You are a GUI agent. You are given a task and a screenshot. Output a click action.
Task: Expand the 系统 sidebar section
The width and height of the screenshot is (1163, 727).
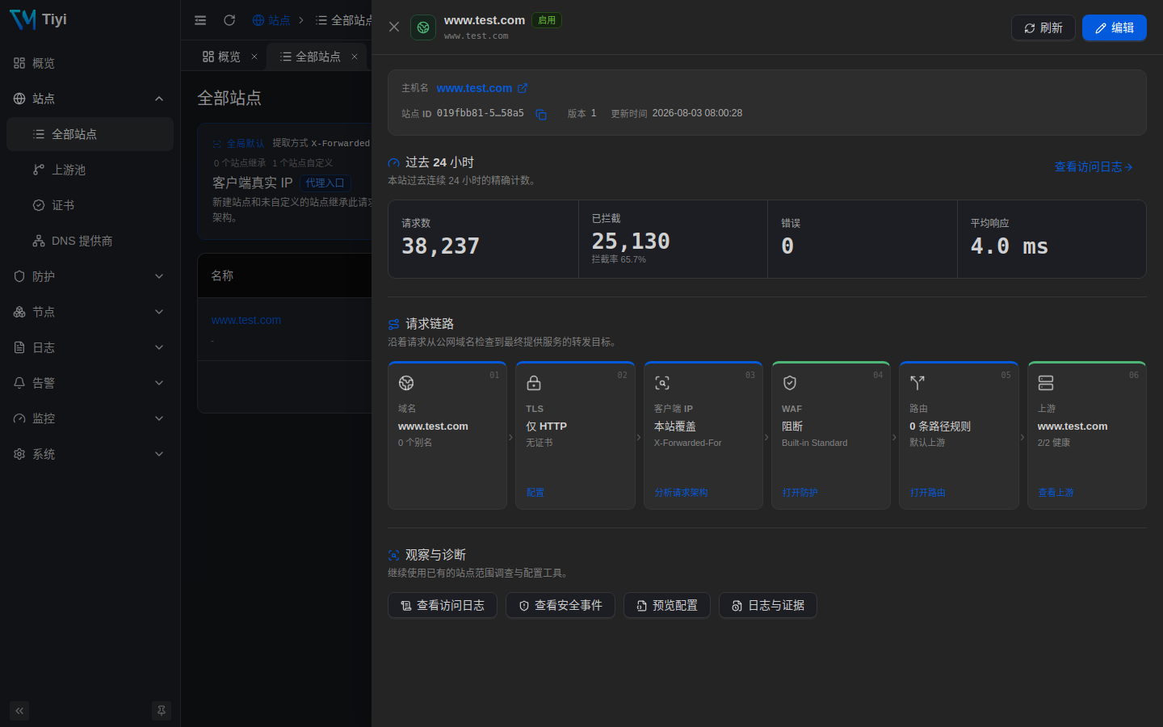click(x=90, y=454)
